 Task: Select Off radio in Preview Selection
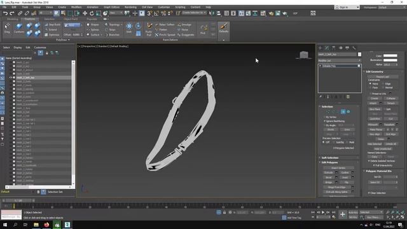point(324,142)
